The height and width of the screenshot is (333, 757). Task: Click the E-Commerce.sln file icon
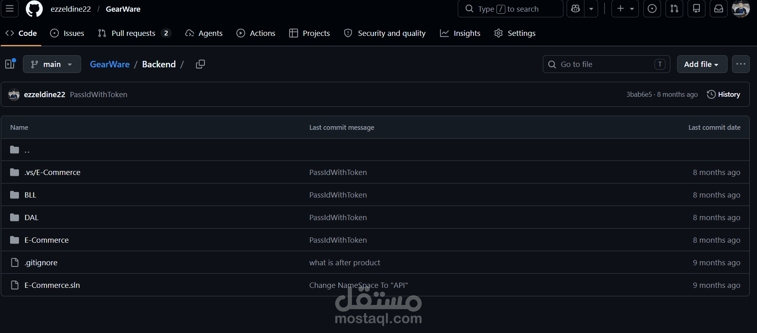pyautogui.click(x=15, y=285)
